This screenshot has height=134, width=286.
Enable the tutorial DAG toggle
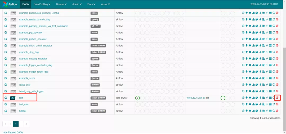[x=13, y=111]
